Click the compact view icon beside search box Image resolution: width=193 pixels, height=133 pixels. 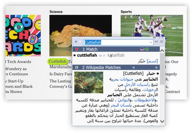(x=156, y=42)
